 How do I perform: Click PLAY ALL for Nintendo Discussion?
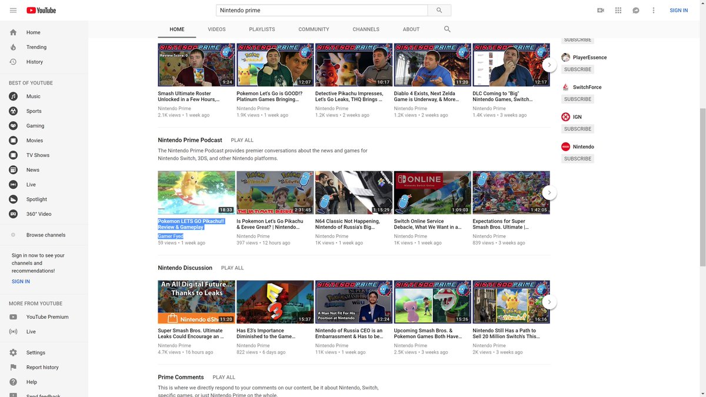[x=232, y=268]
